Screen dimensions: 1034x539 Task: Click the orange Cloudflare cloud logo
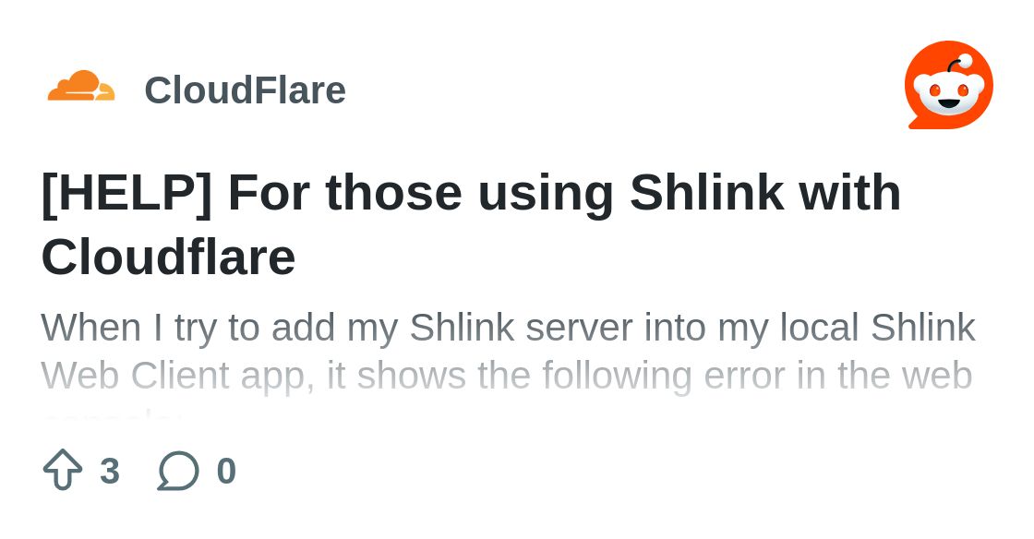click(81, 88)
